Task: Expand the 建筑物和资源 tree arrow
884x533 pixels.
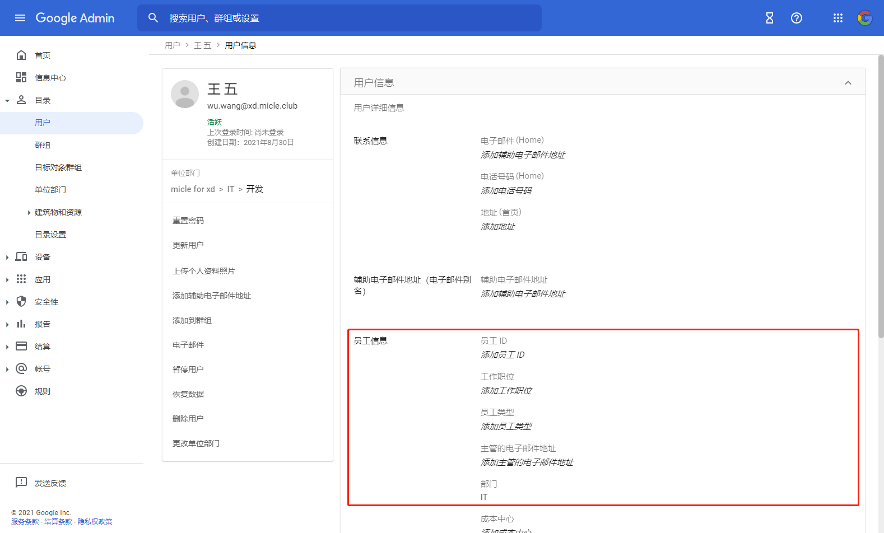Action: point(29,212)
